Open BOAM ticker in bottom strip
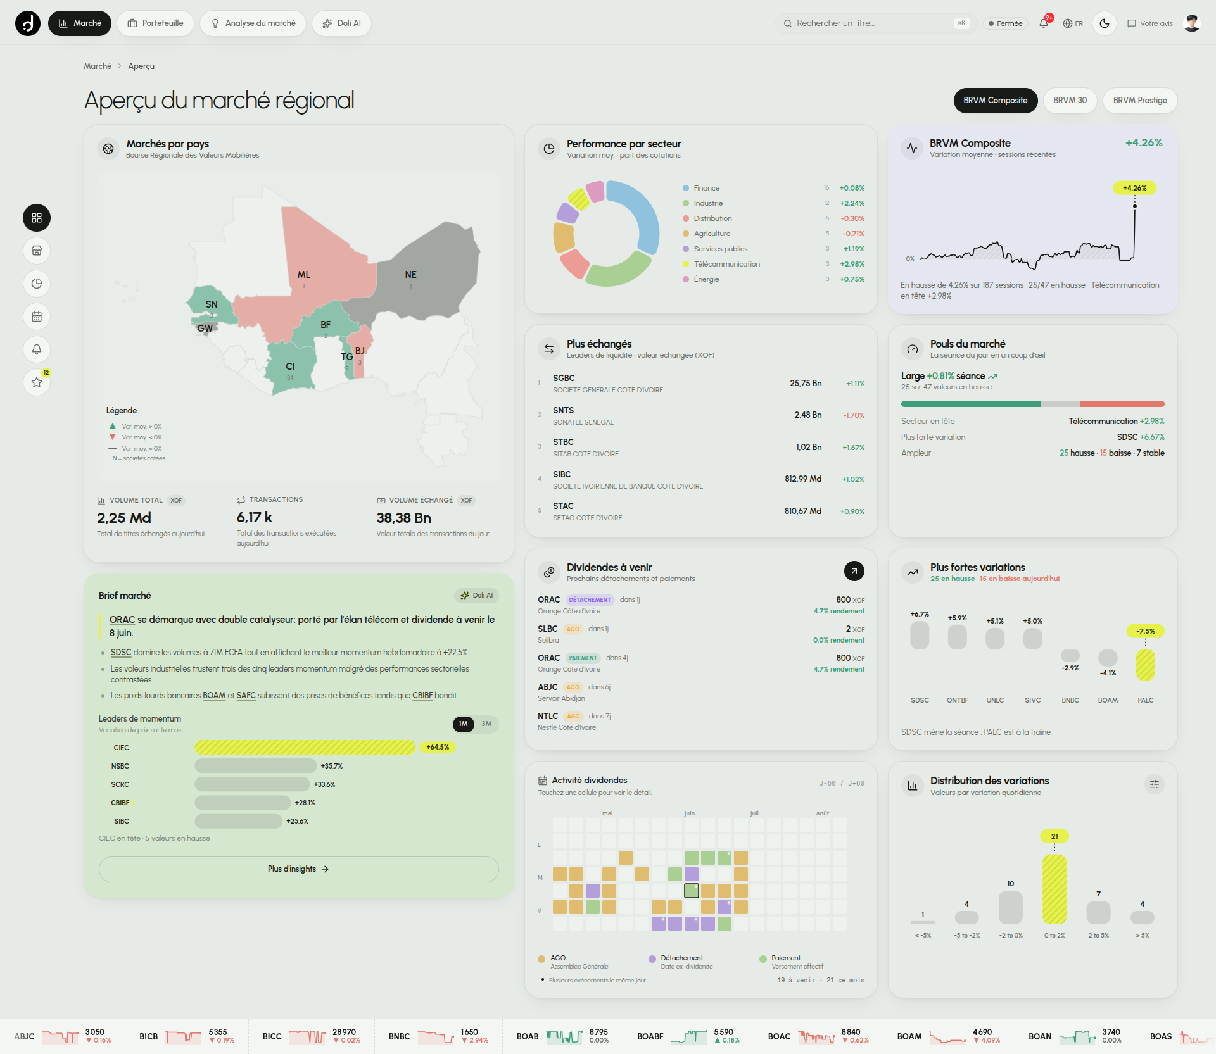This screenshot has height=1054, width=1216. coord(949,1036)
